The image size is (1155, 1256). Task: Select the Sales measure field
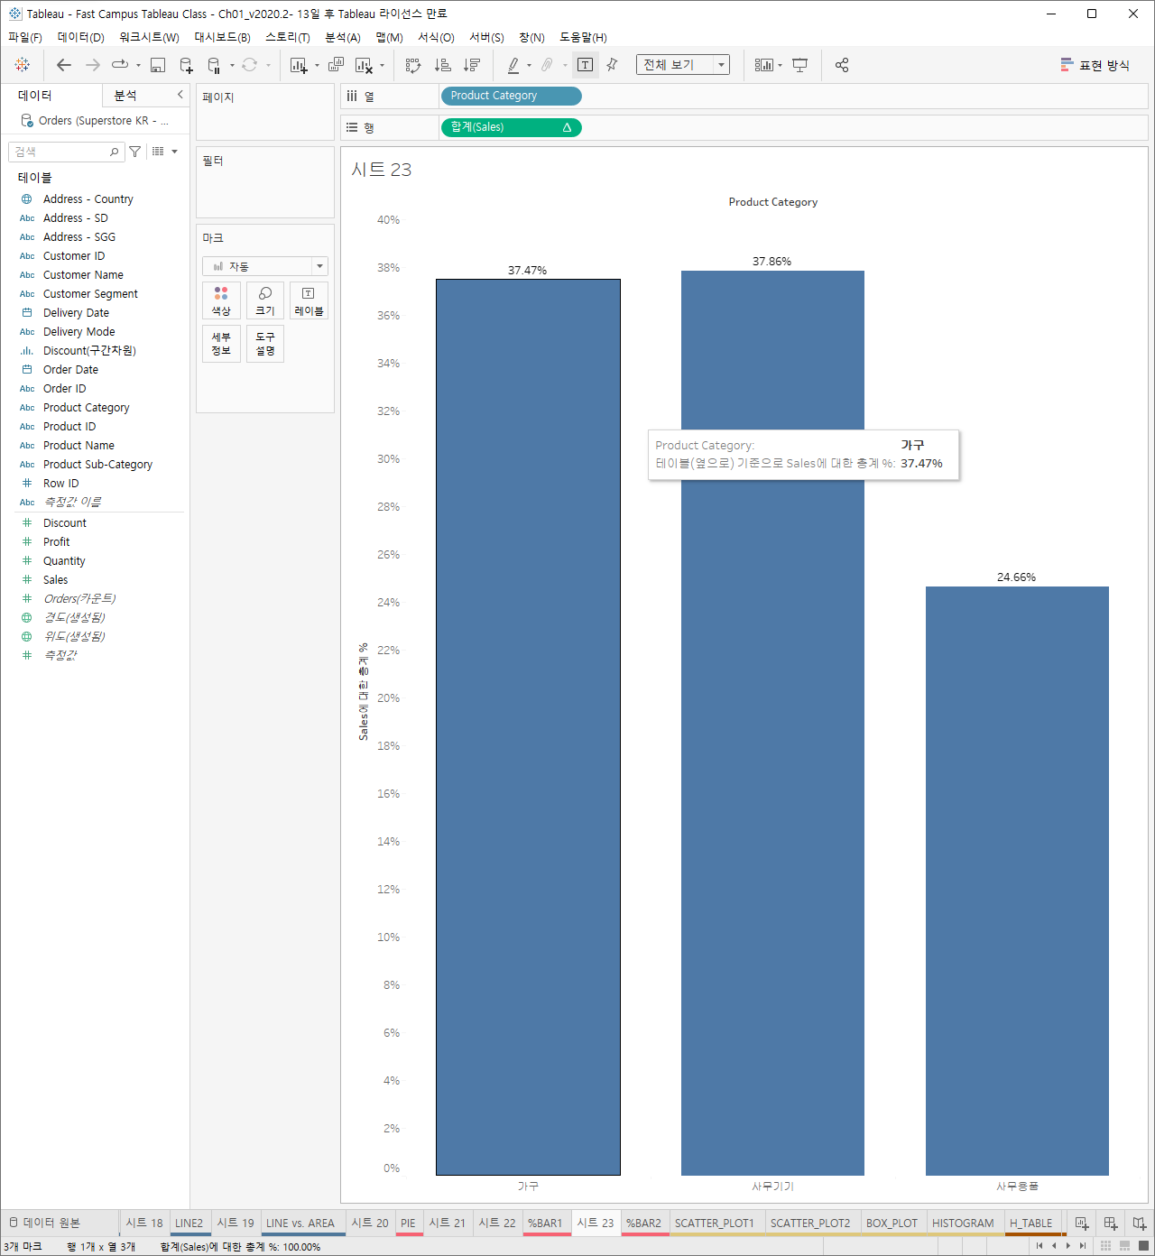pyautogui.click(x=55, y=580)
